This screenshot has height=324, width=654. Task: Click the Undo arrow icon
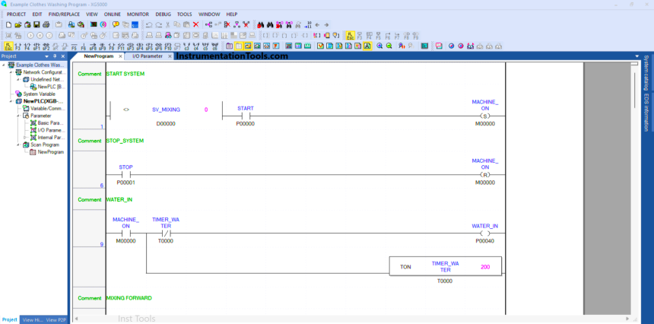point(148,24)
